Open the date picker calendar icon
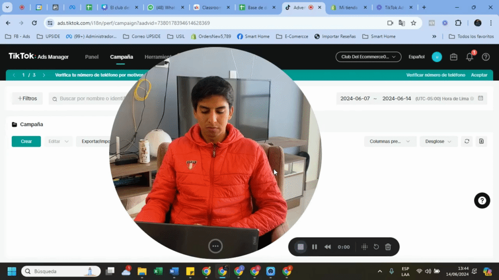The image size is (499, 280). point(481,98)
